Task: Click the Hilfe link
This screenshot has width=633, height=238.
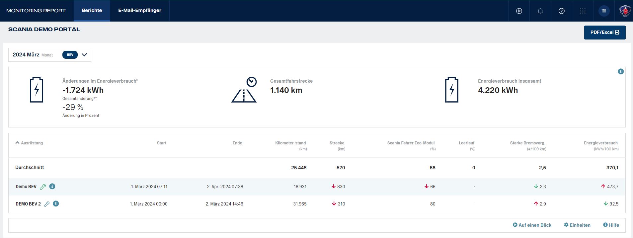Action: click(611, 225)
